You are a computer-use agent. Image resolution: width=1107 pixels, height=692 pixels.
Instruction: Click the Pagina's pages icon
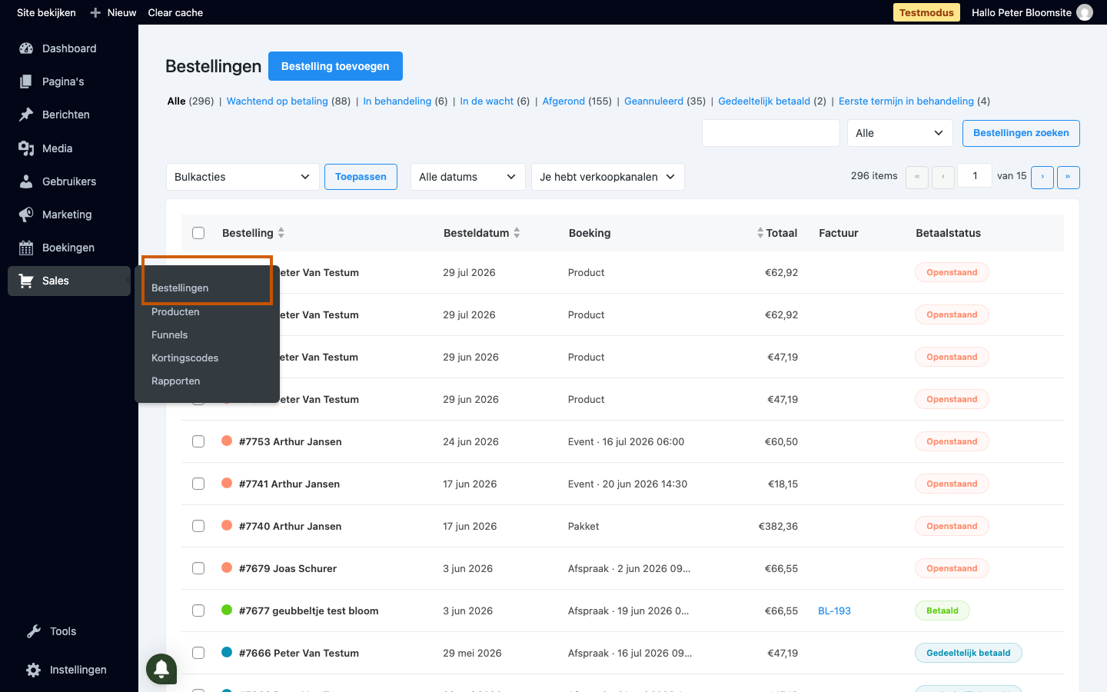click(26, 82)
